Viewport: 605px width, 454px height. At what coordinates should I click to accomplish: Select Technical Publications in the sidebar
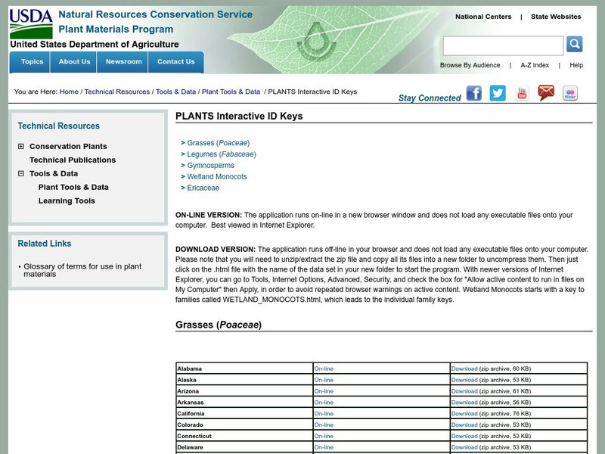point(73,160)
